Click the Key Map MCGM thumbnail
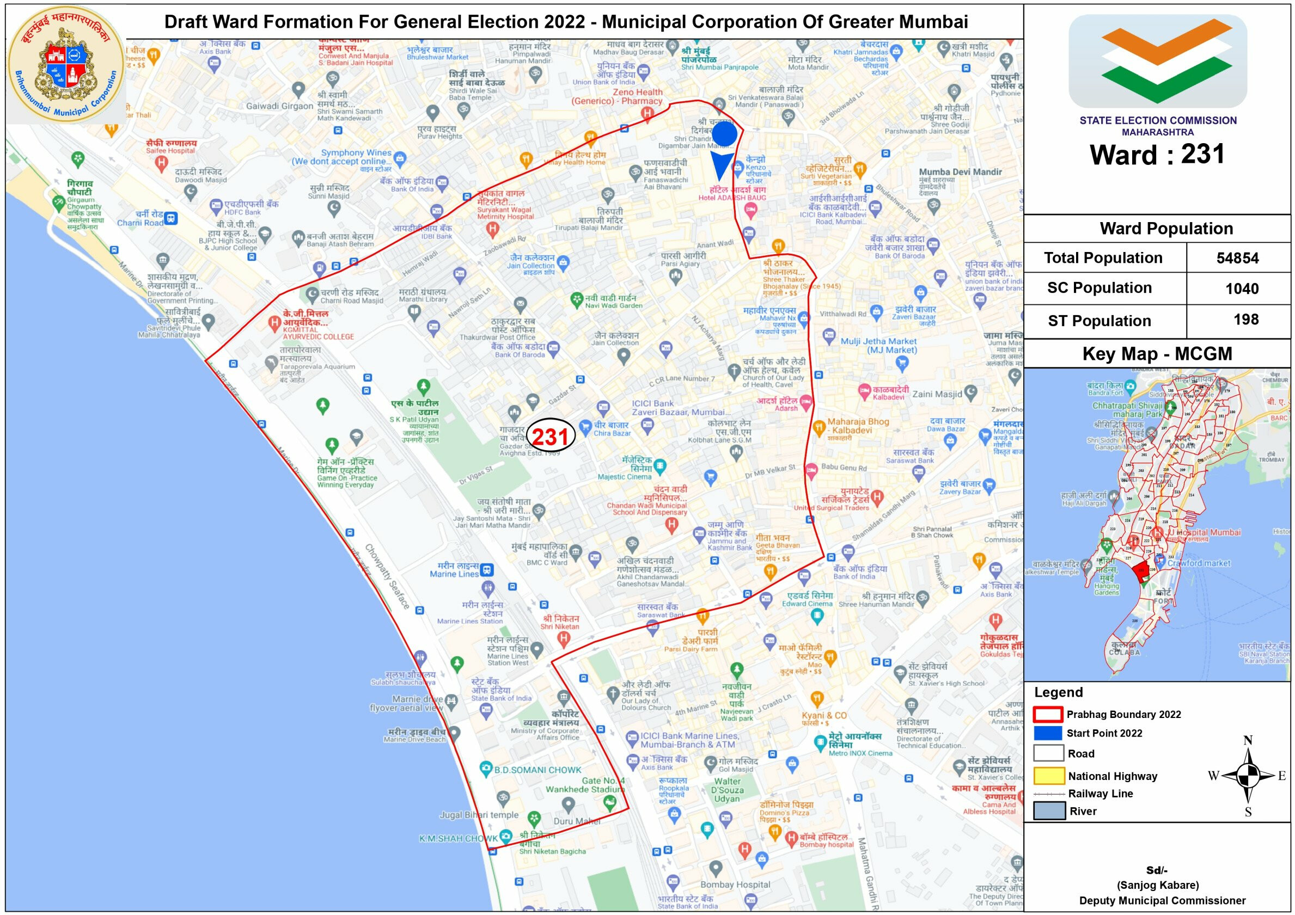 [x=1156, y=524]
